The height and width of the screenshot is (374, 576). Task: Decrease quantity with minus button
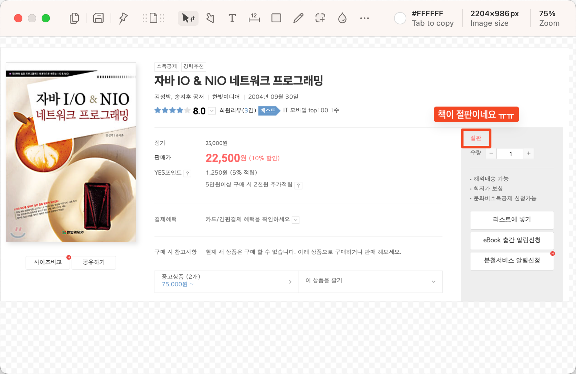[x=491, y=154]
